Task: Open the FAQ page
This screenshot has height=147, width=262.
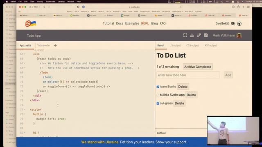Action: coord(163,24)
